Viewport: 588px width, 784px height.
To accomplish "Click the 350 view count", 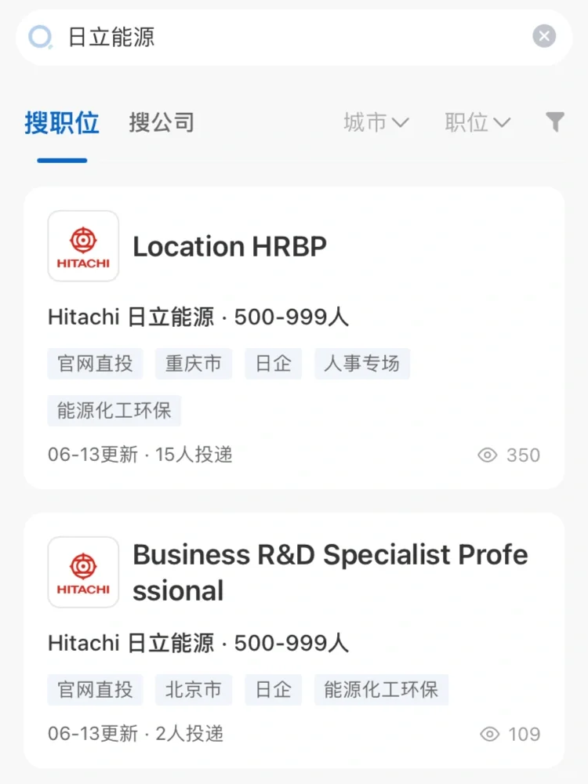I will click(523, 456).
